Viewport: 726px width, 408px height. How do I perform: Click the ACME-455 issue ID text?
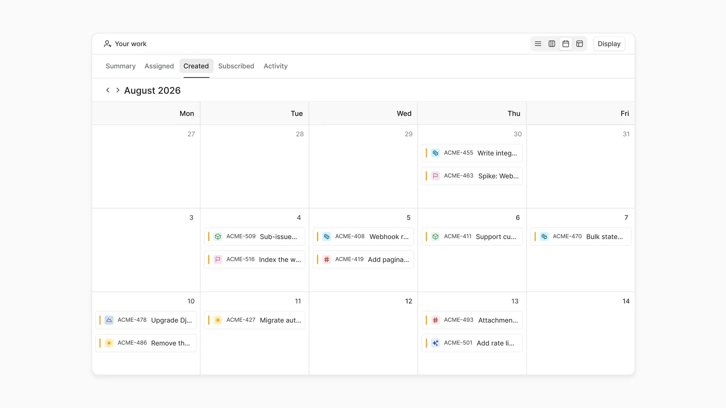point(458,153)
